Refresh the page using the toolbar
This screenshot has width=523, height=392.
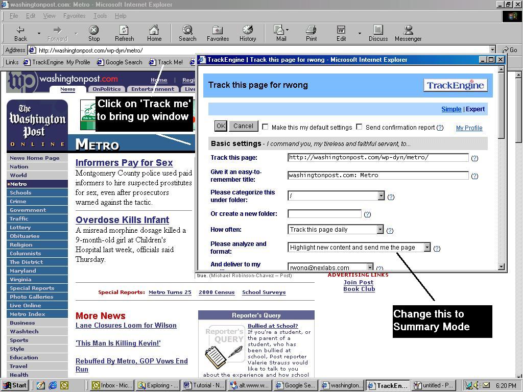pos(124,34)
